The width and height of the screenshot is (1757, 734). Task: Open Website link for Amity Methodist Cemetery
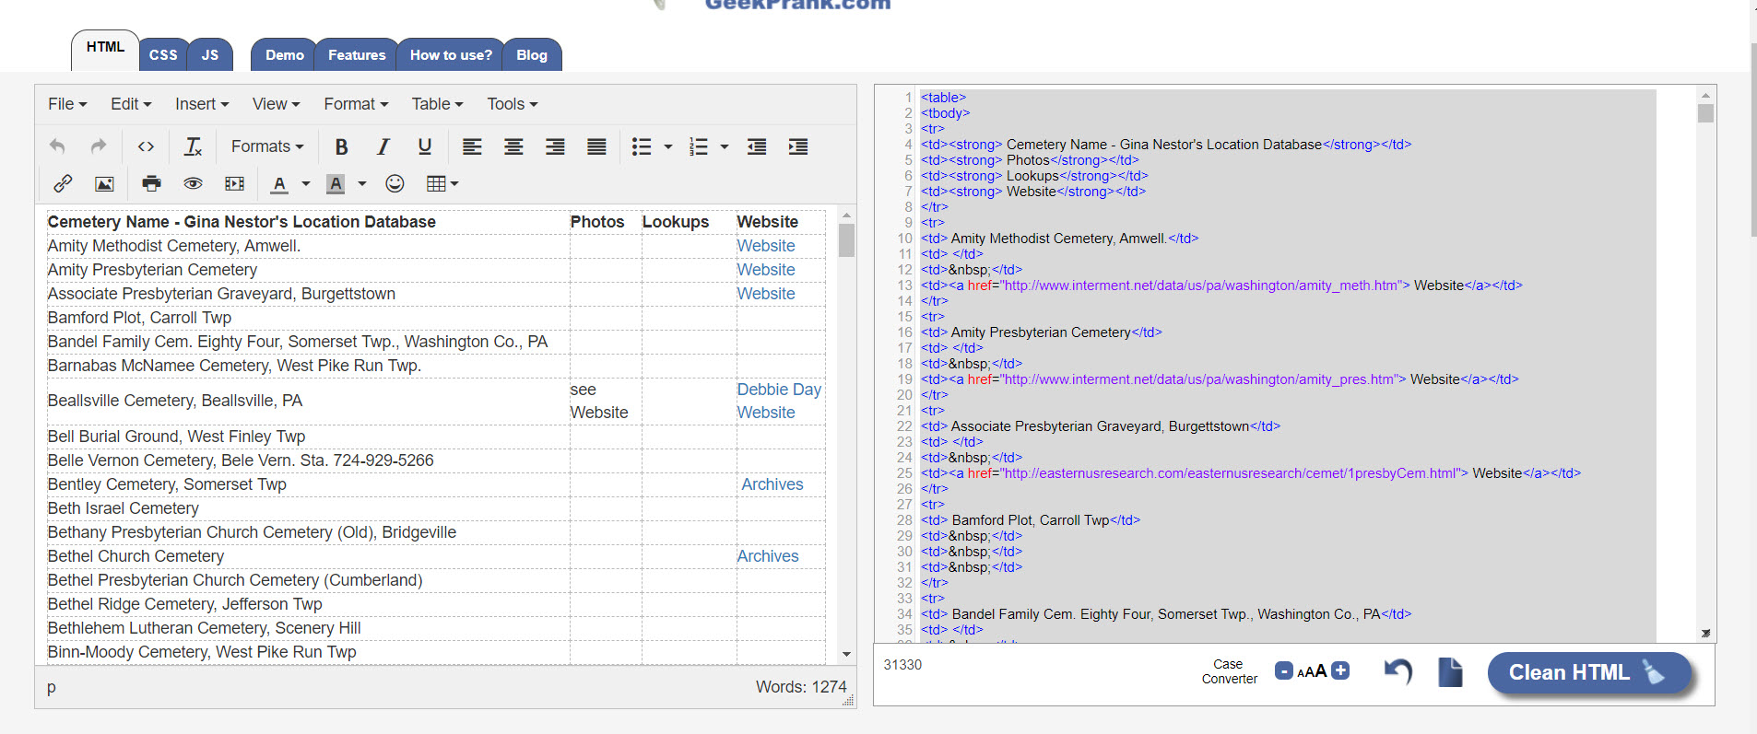pyautogui.click(x=766, y=246)
